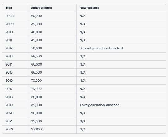Click the 75,000 sales volume cell
The image size is (168, 137).
pyautogui.click(x=52, y=89)
